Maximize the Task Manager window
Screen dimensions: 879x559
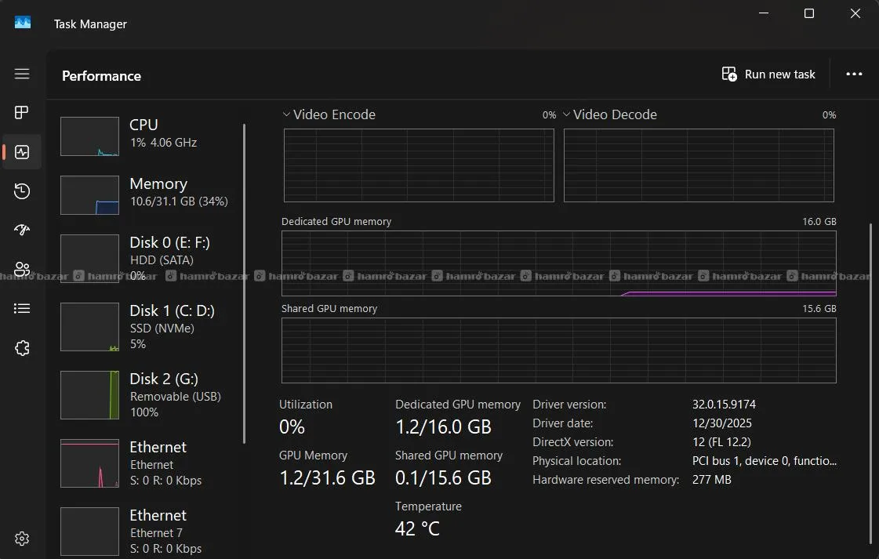click(809, 13)
